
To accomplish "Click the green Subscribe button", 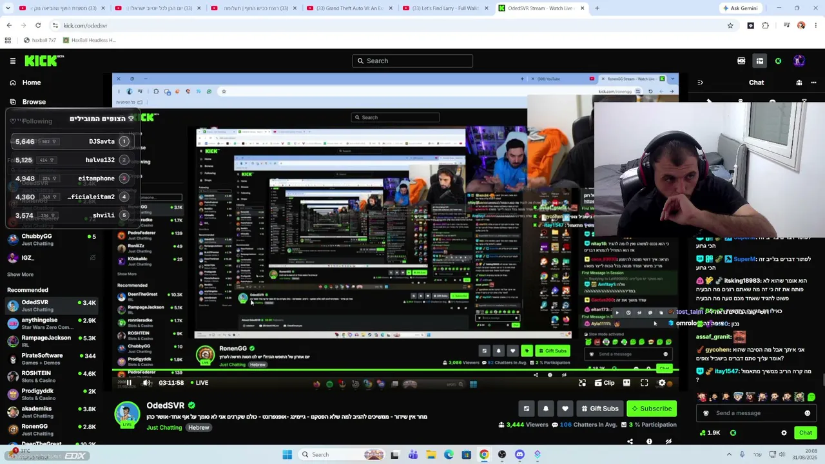I will click(x=652, y=409).
